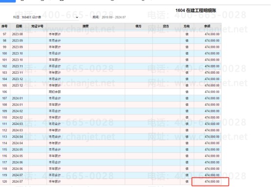Click 本月合计 summary in row 109
Screen dimensions: 271x187
coord(55,111)
